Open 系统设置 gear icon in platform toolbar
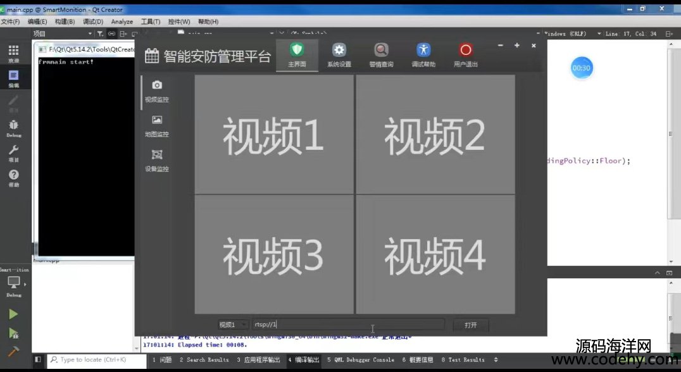The image size is (681, 372). [x=339, y=51]
